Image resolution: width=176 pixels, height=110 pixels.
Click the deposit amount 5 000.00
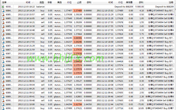coord(140,7)
